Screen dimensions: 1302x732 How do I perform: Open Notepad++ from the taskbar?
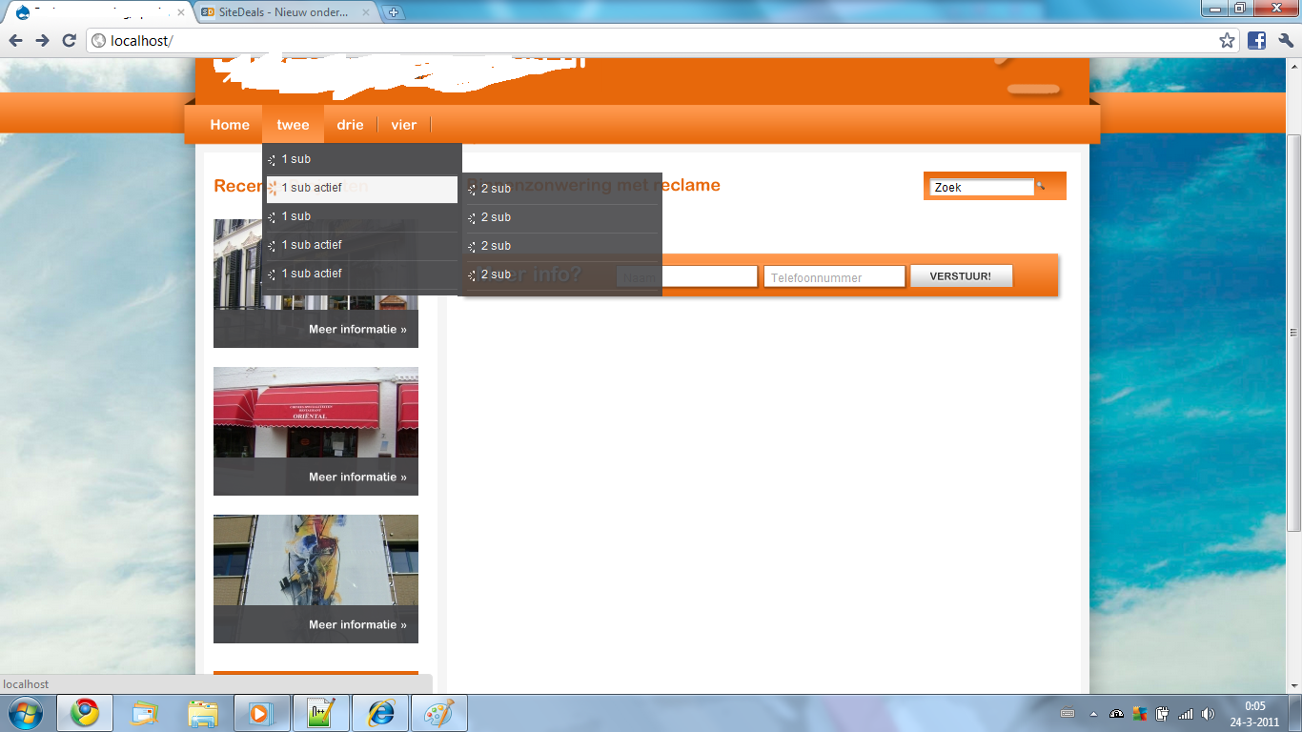click(321, 713)
